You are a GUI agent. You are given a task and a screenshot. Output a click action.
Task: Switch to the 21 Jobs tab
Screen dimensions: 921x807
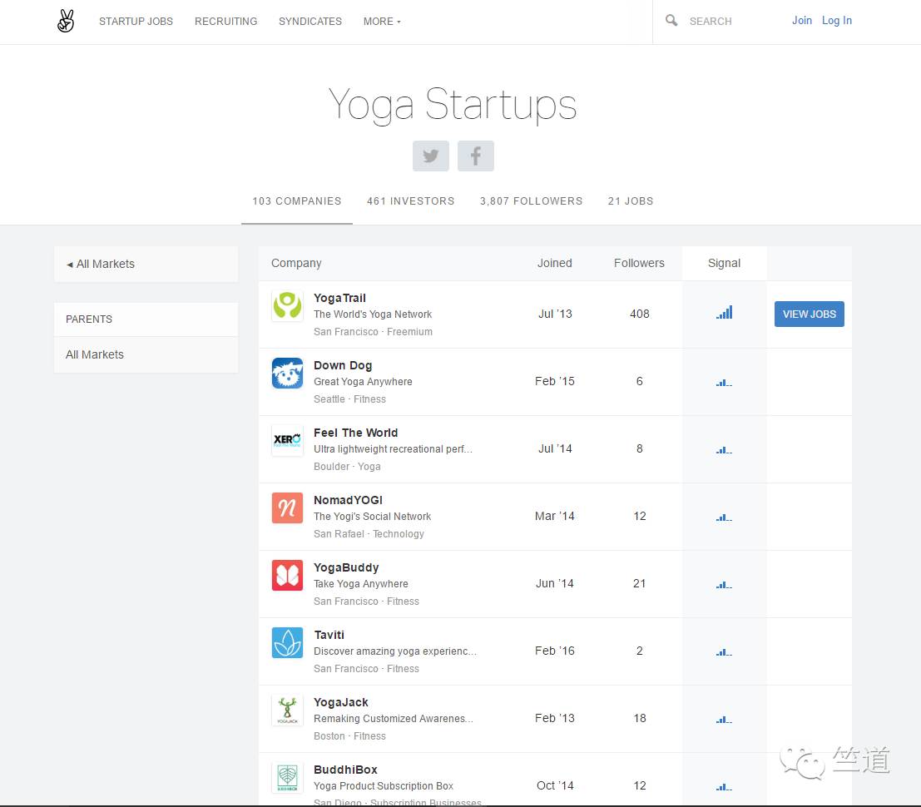[x=630, y=201]
